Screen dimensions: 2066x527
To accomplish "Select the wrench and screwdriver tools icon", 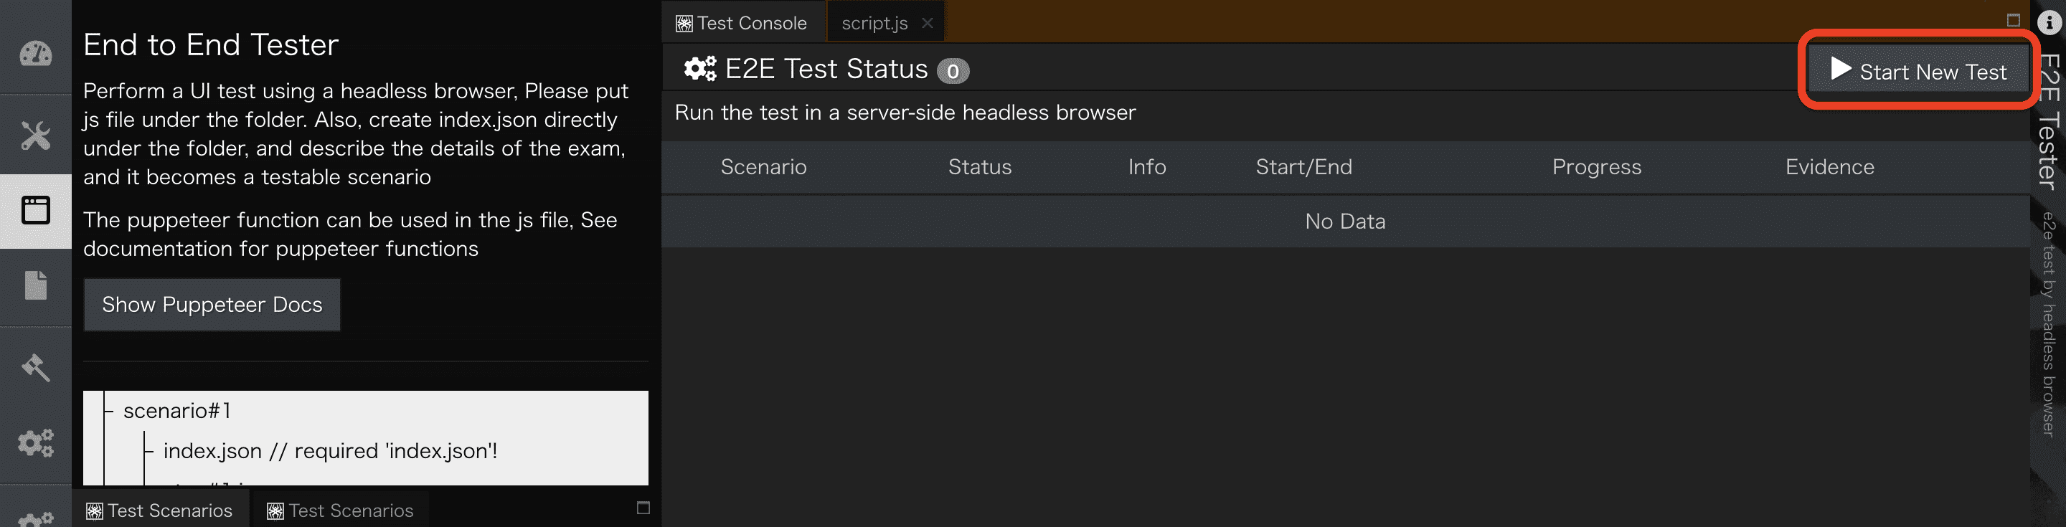I will [35, 135].
